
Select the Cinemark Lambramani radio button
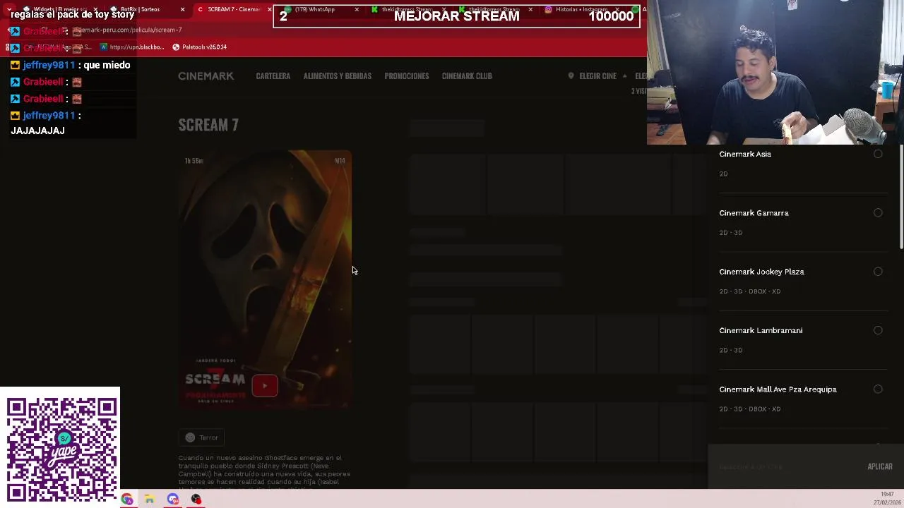coord(878,330)
